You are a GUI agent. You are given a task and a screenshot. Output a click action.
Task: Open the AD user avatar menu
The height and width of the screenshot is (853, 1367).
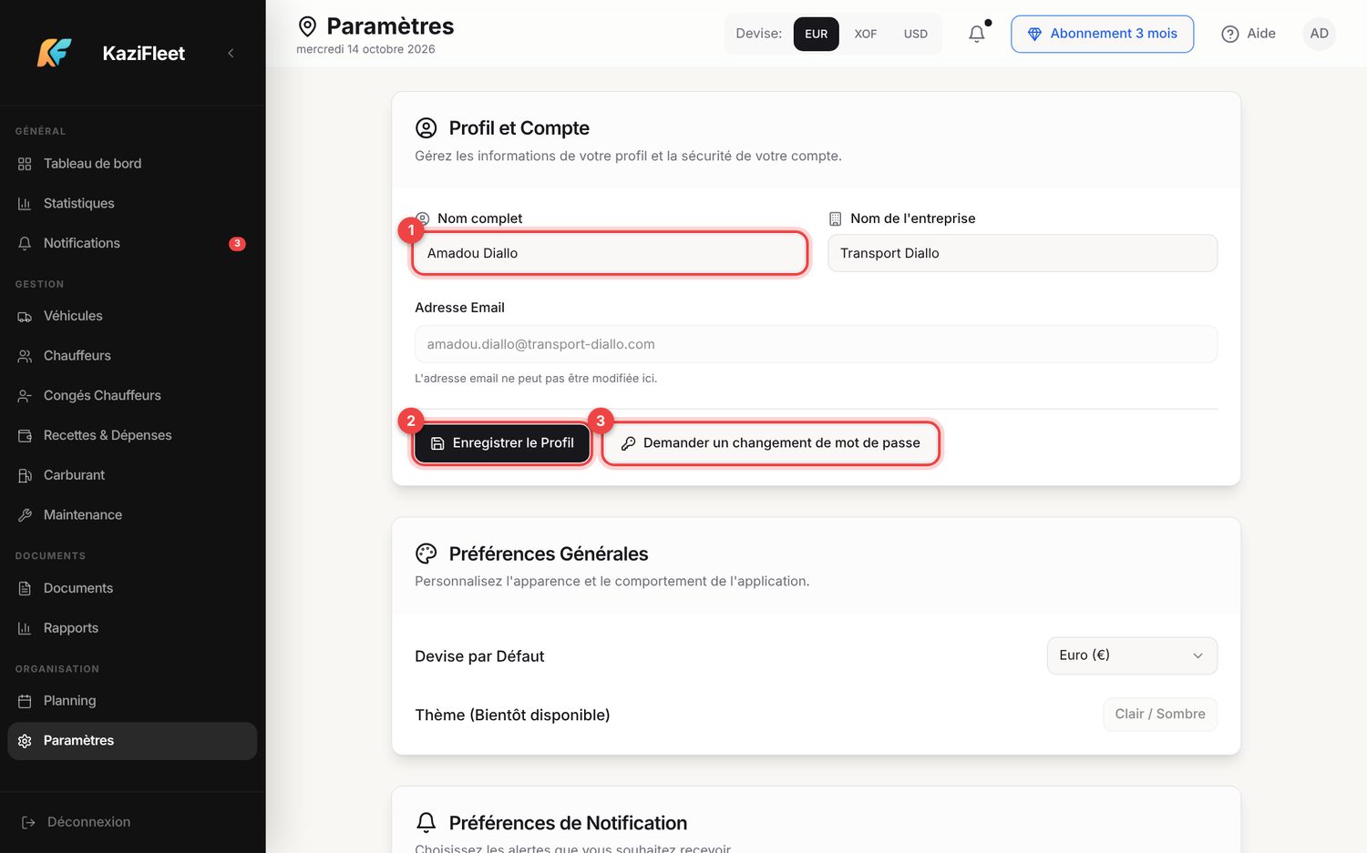1319,34
